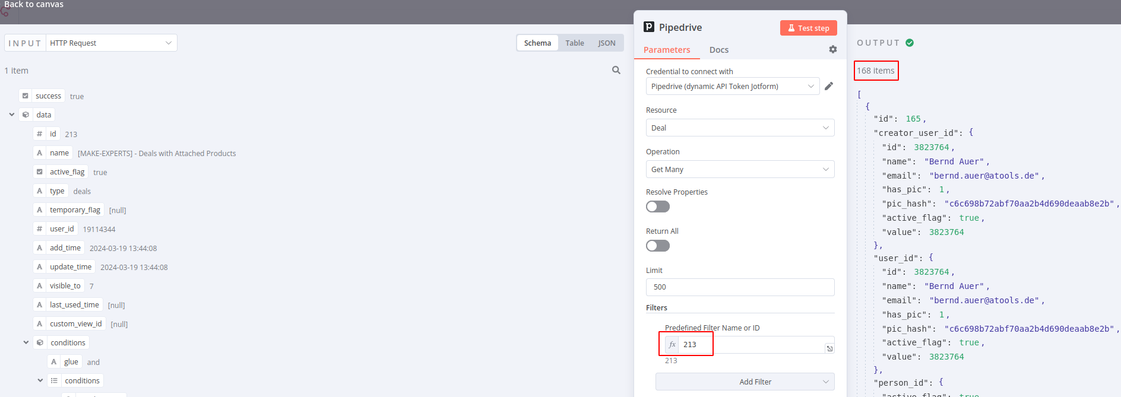1121x397 pixels.
Task: Click the '1 item' input count
Action: [17, 71]
